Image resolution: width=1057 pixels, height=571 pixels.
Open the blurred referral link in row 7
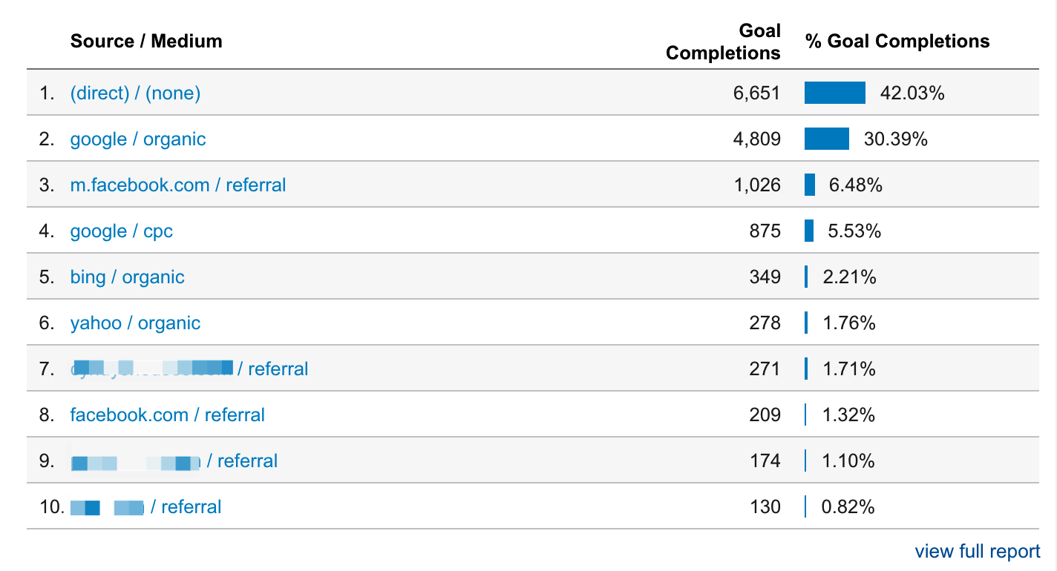(189, 369)
